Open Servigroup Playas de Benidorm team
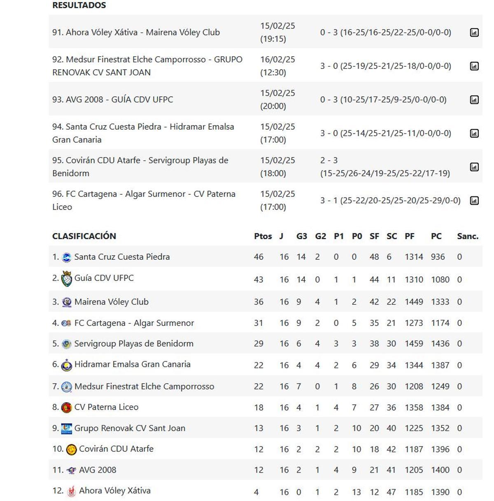494x501 pixels. coord(134,344)
